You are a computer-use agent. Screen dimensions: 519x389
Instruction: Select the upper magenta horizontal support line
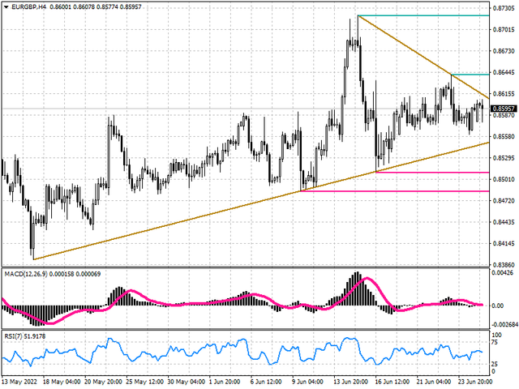tap(432, 173)
